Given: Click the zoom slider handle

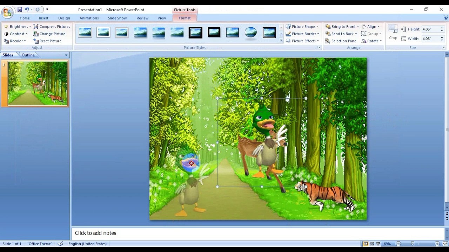Looking at the screenshot, I should pyautogui.click(x=413, y=244).
